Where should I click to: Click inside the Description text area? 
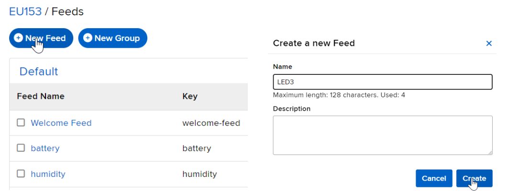(383, 135)
